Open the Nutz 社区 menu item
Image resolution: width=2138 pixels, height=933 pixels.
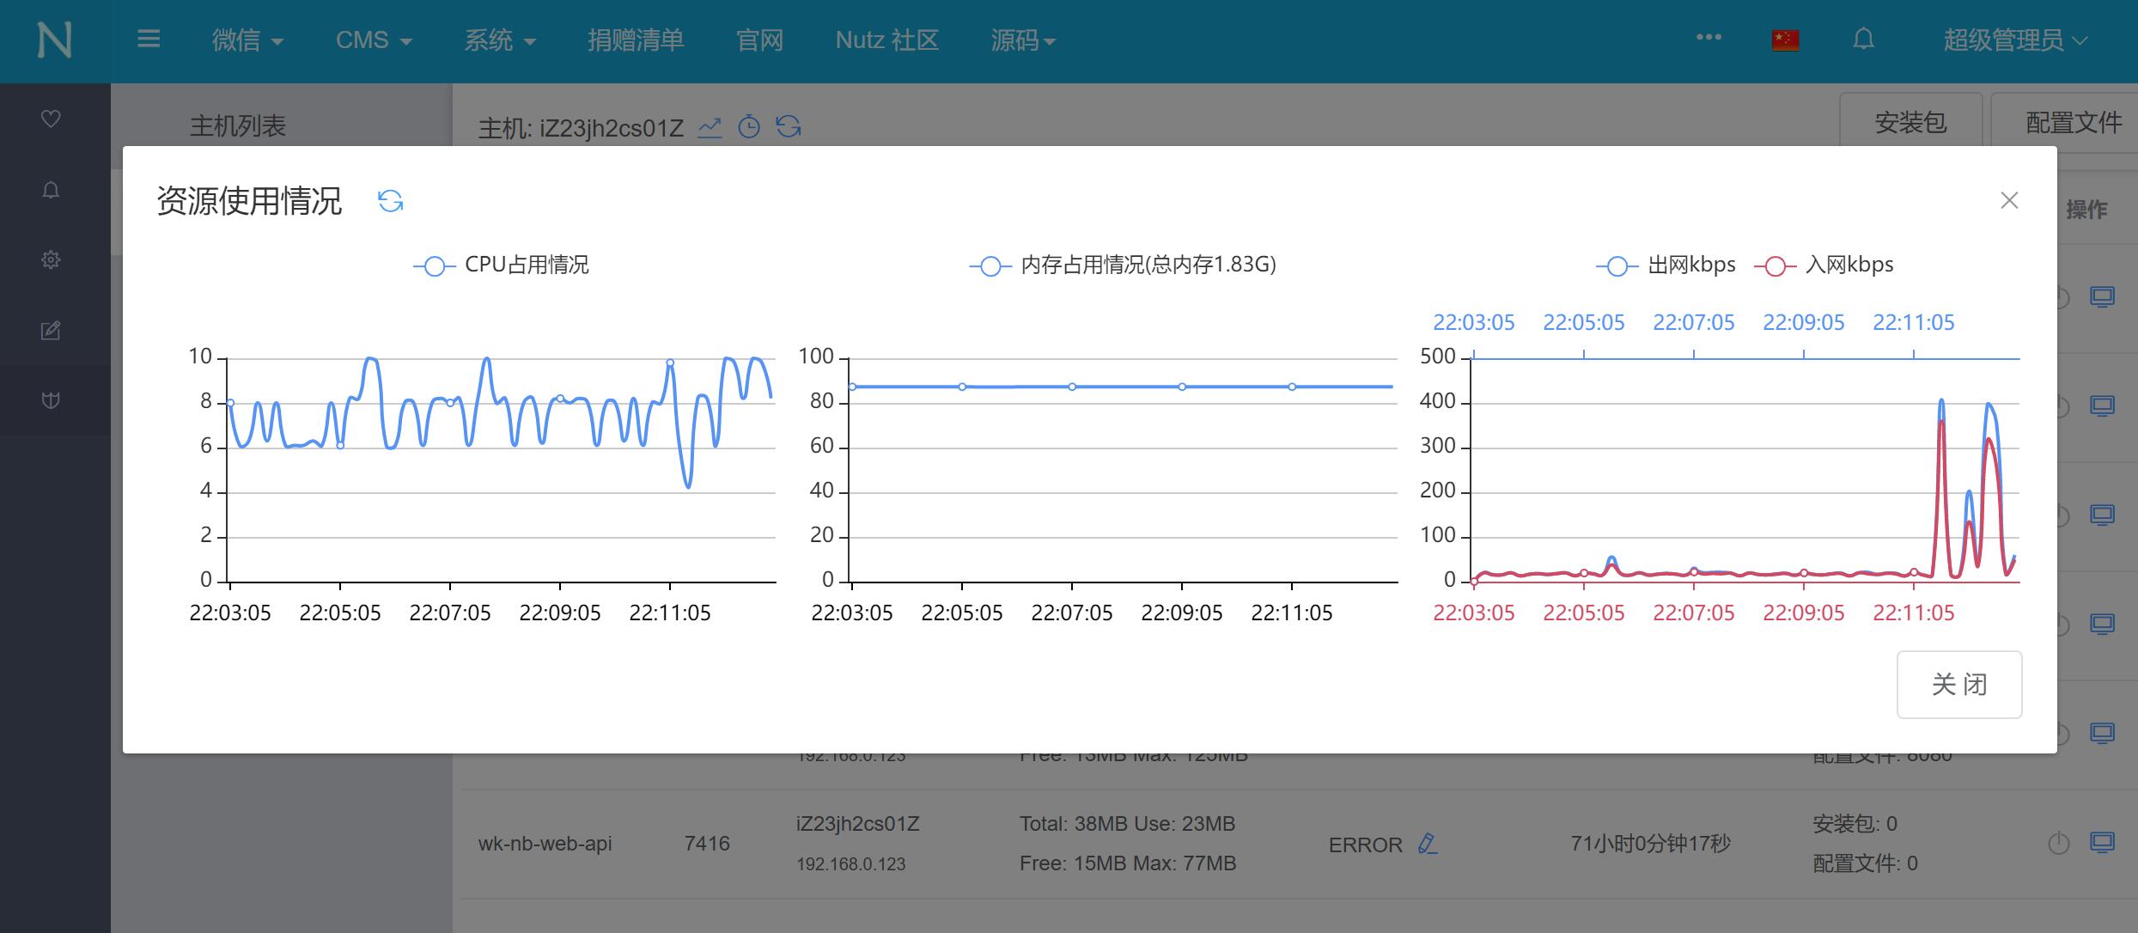click(886, 40)
